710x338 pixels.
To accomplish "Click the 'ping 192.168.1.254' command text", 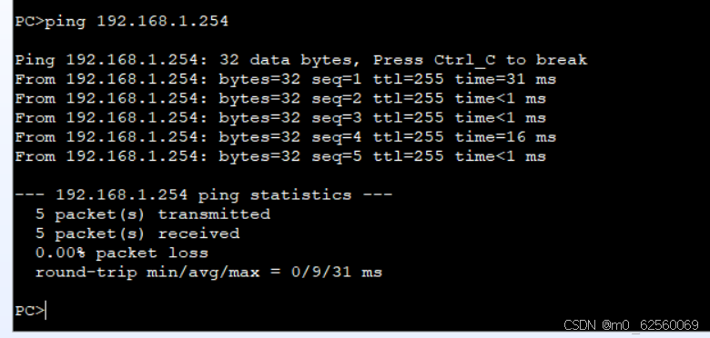I will pos(137,21).
